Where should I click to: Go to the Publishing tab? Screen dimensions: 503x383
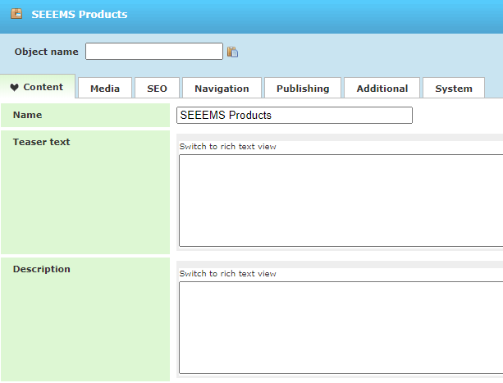303,88
